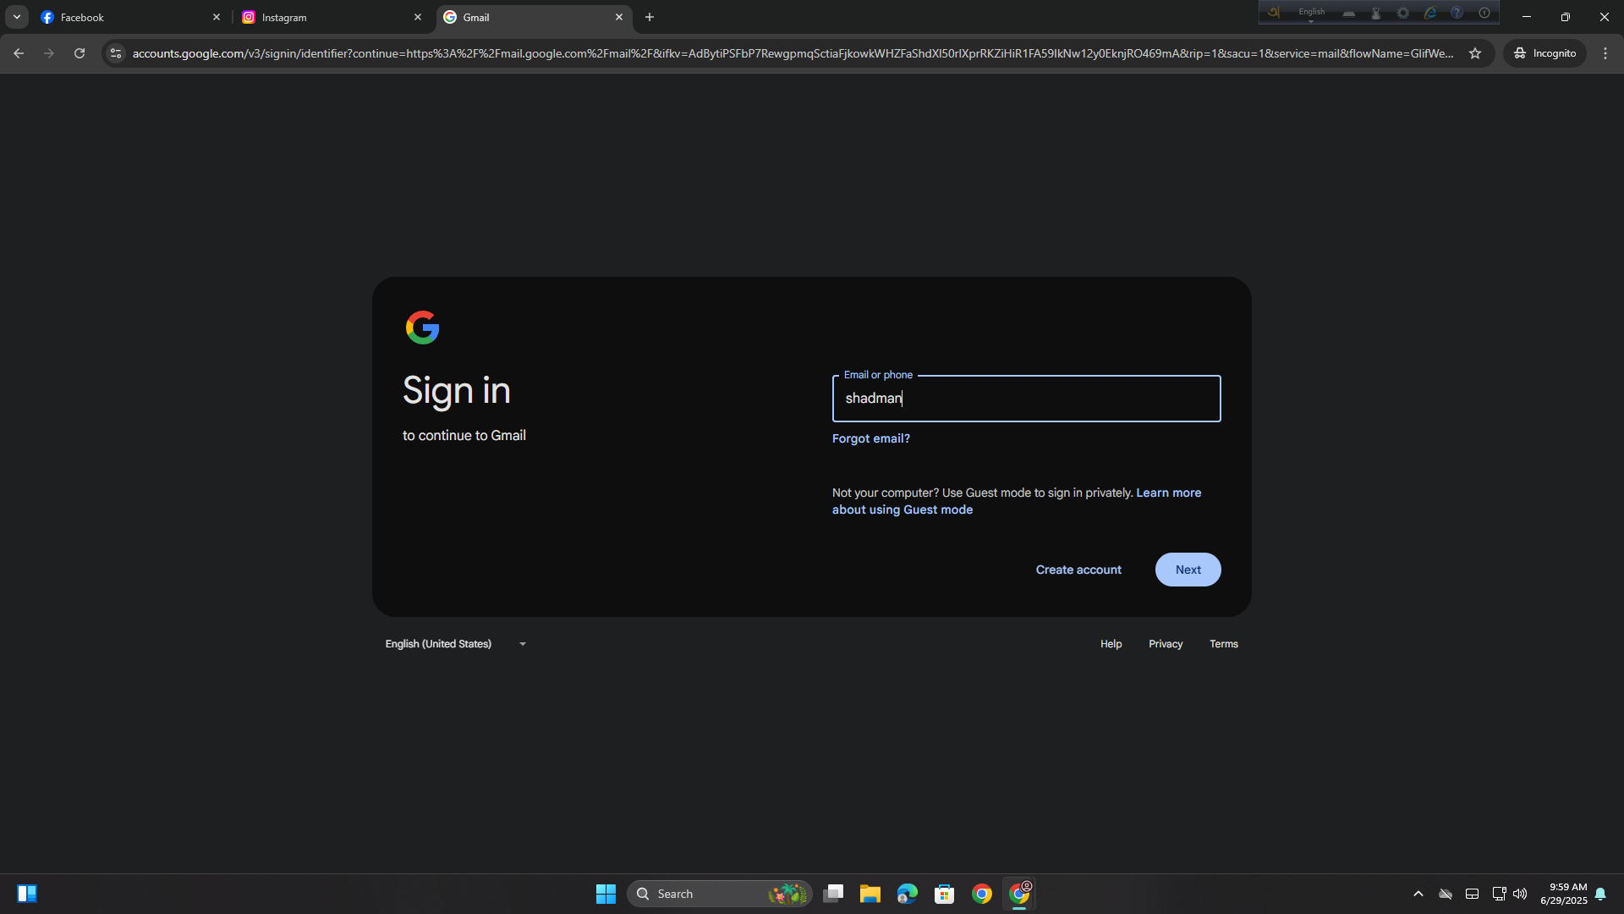Open a new browser tab
This screenshot has width=1624, height=914.
point(650,17)
